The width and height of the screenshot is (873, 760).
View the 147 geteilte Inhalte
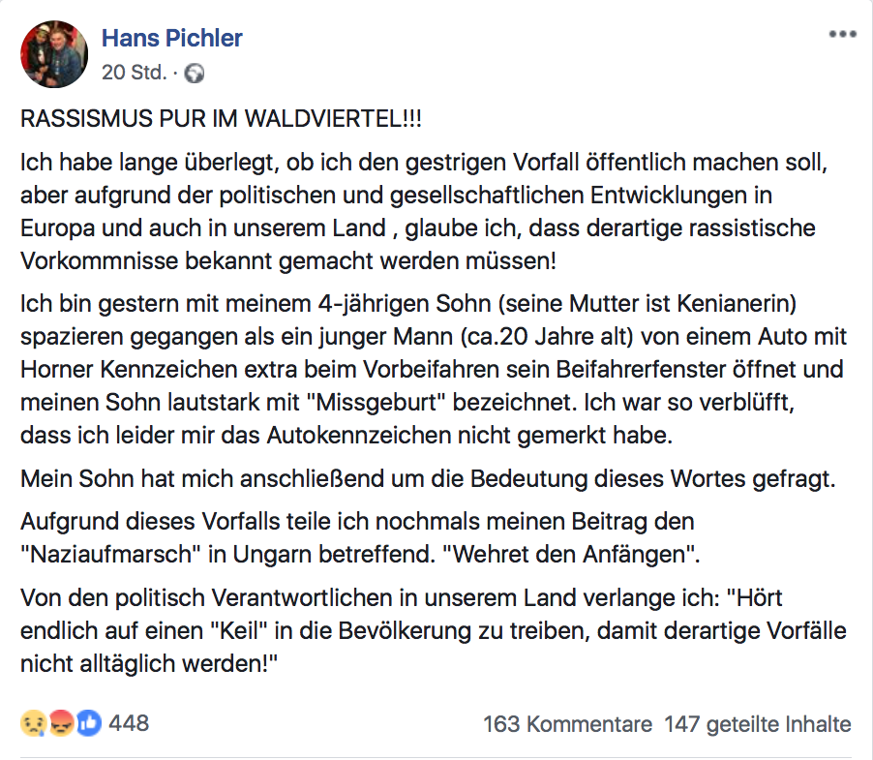click(x=758, y=724)
